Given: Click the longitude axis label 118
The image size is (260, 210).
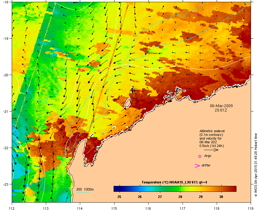Looking at the screenshot, I should coord(217,208).
